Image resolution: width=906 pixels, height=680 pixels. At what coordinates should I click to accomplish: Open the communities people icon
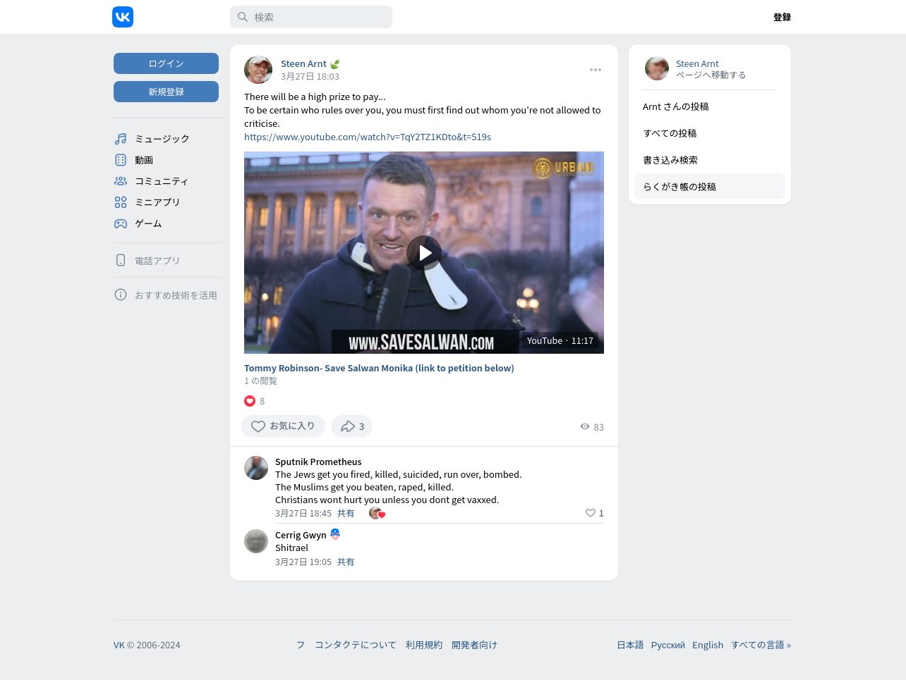[x=121, y=181]
